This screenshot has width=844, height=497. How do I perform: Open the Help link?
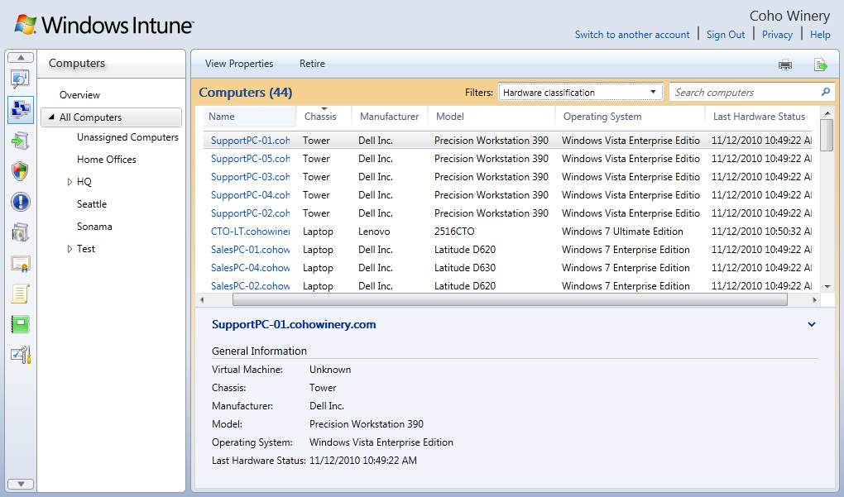tap(820, 35)
